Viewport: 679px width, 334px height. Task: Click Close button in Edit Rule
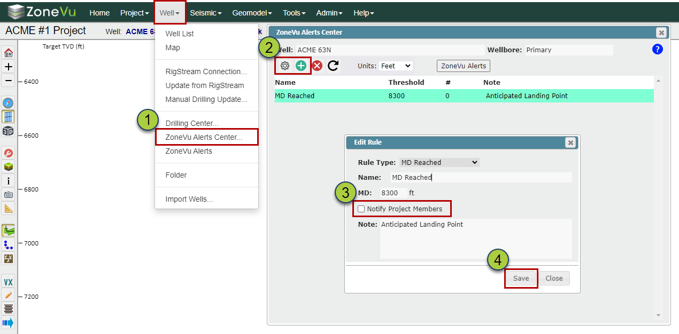point(554,278)
